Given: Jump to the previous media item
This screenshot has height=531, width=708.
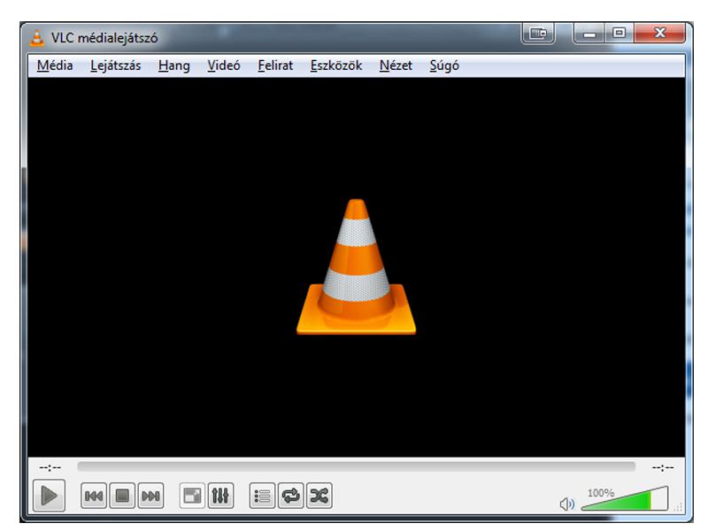Looking at the screenshot, I should coord(94,496).
